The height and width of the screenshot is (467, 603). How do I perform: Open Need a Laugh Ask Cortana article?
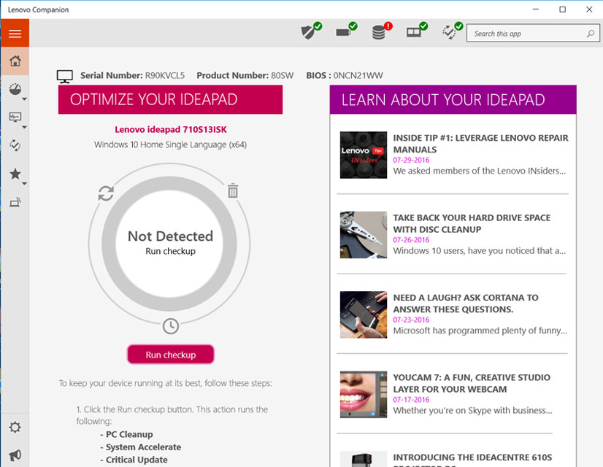pyautogui.click(x=465, y=304)
